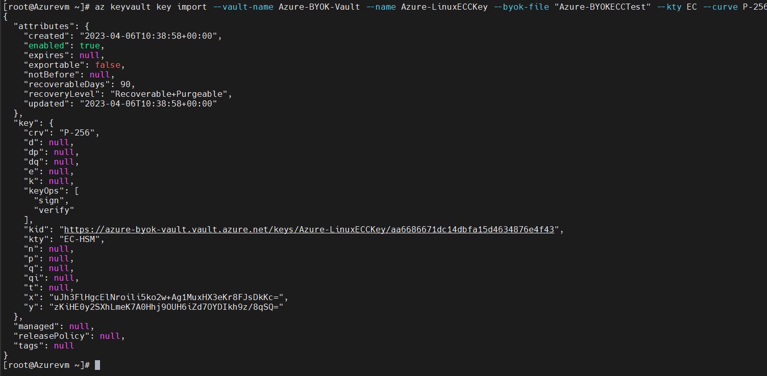Image resolution: width=767 pixels, height=376 pixels.
Task: Click the "enabled" property name
Action: [46, 45]
